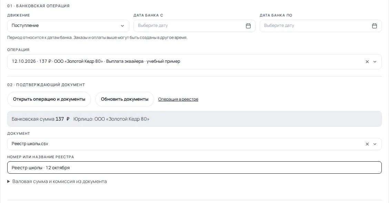Focus the Дата банка с date field
The height and width of the screenshot is (203, 389).
click(194, 26)
